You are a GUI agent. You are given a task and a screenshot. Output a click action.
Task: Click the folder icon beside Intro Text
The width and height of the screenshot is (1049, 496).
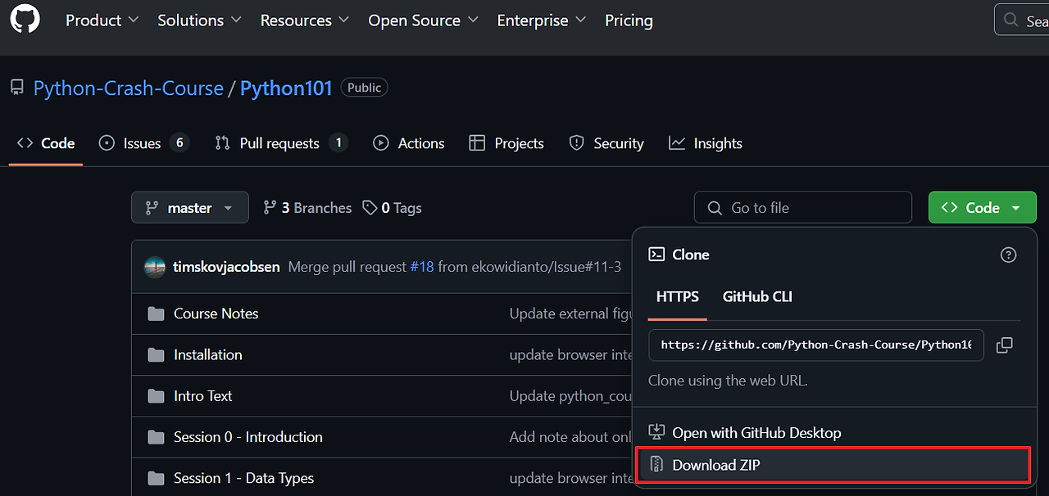156,395
